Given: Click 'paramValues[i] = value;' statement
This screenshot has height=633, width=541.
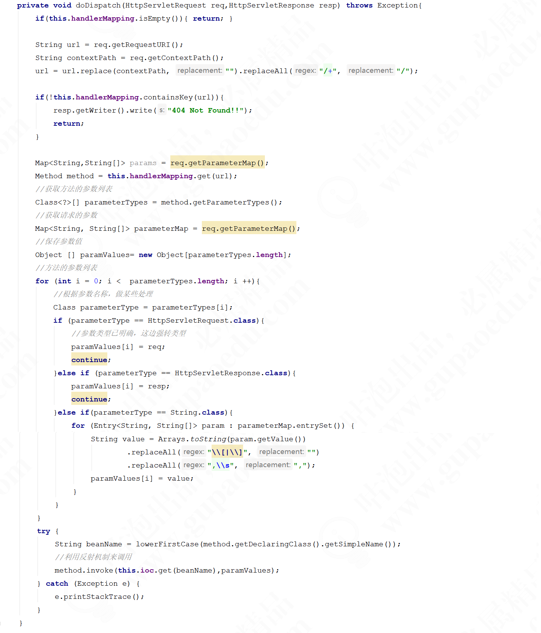Looking at the screenshot, I should coord(142,479).
